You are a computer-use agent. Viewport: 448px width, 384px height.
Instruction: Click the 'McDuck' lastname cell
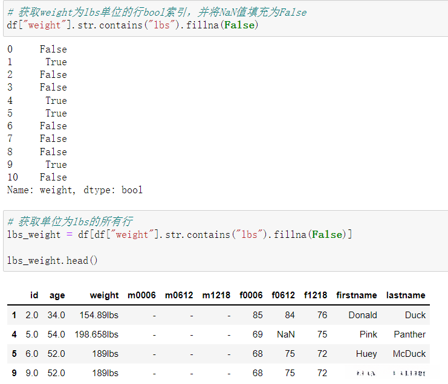click(409, 354)
